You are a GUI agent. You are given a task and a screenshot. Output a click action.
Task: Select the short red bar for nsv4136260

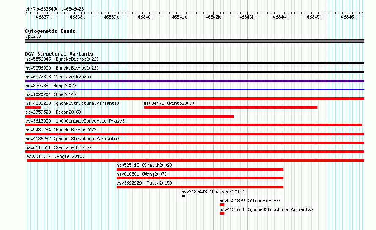pyautogui.click(x=33, y=107)
